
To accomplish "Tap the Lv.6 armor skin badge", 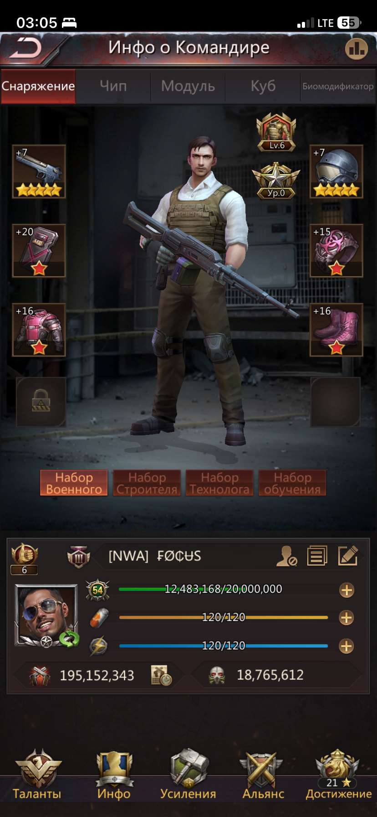I will [x=276, y=132].
